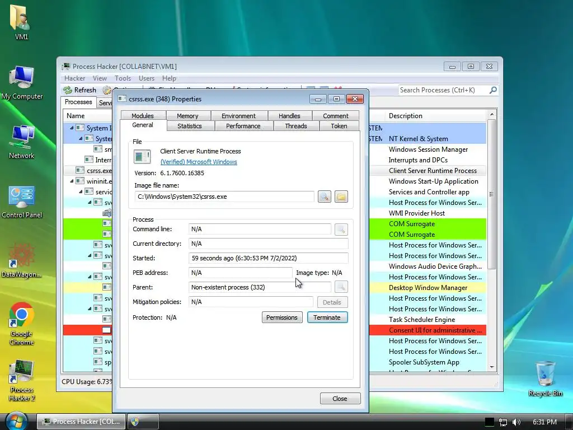Click the Terminate button
The width and height of the screenshot is (573, 430).
(327, 317)
